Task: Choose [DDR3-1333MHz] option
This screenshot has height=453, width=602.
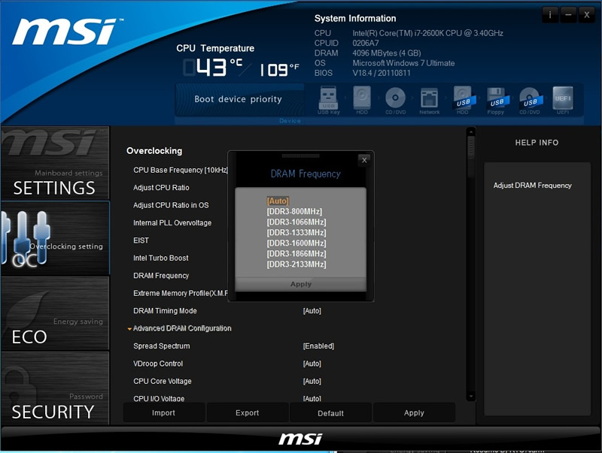Action: click(x=296, y=233)
